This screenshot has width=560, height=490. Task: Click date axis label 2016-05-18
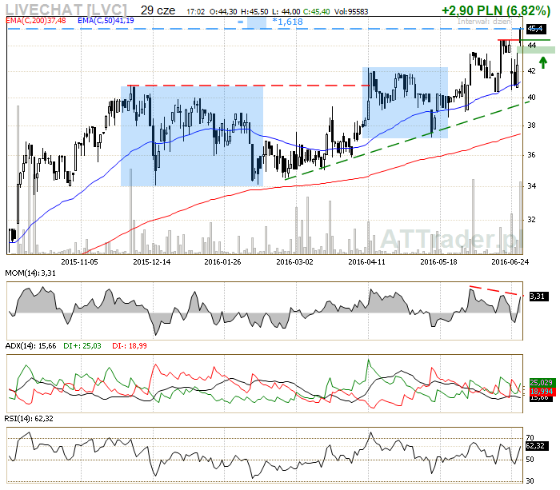[438, 262]
